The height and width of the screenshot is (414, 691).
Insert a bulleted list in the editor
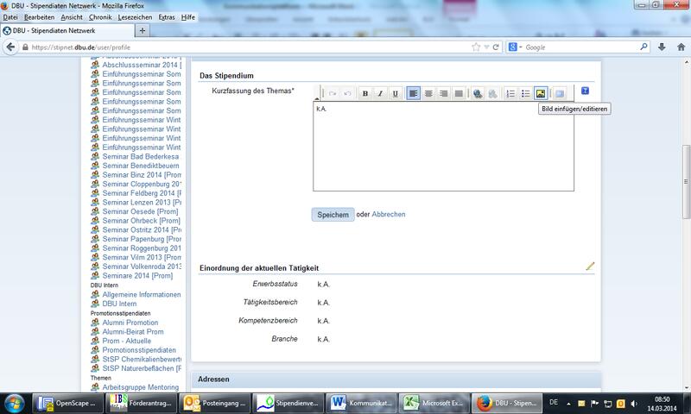[x=525, y=93]
